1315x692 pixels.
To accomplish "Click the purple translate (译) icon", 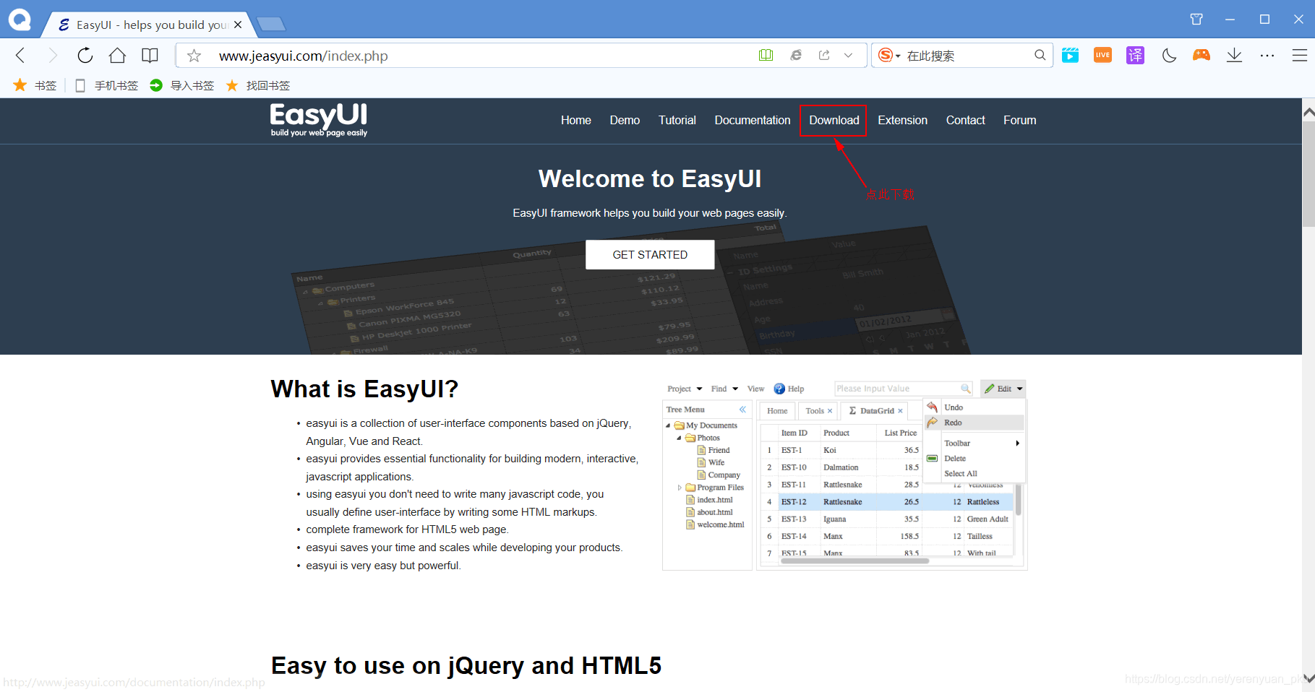I will pos(1135,55).
